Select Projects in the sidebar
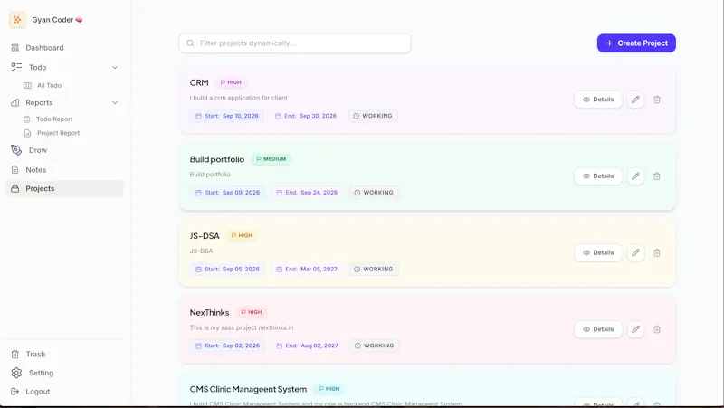Screen dimensions: 724x408 point(64,188)
